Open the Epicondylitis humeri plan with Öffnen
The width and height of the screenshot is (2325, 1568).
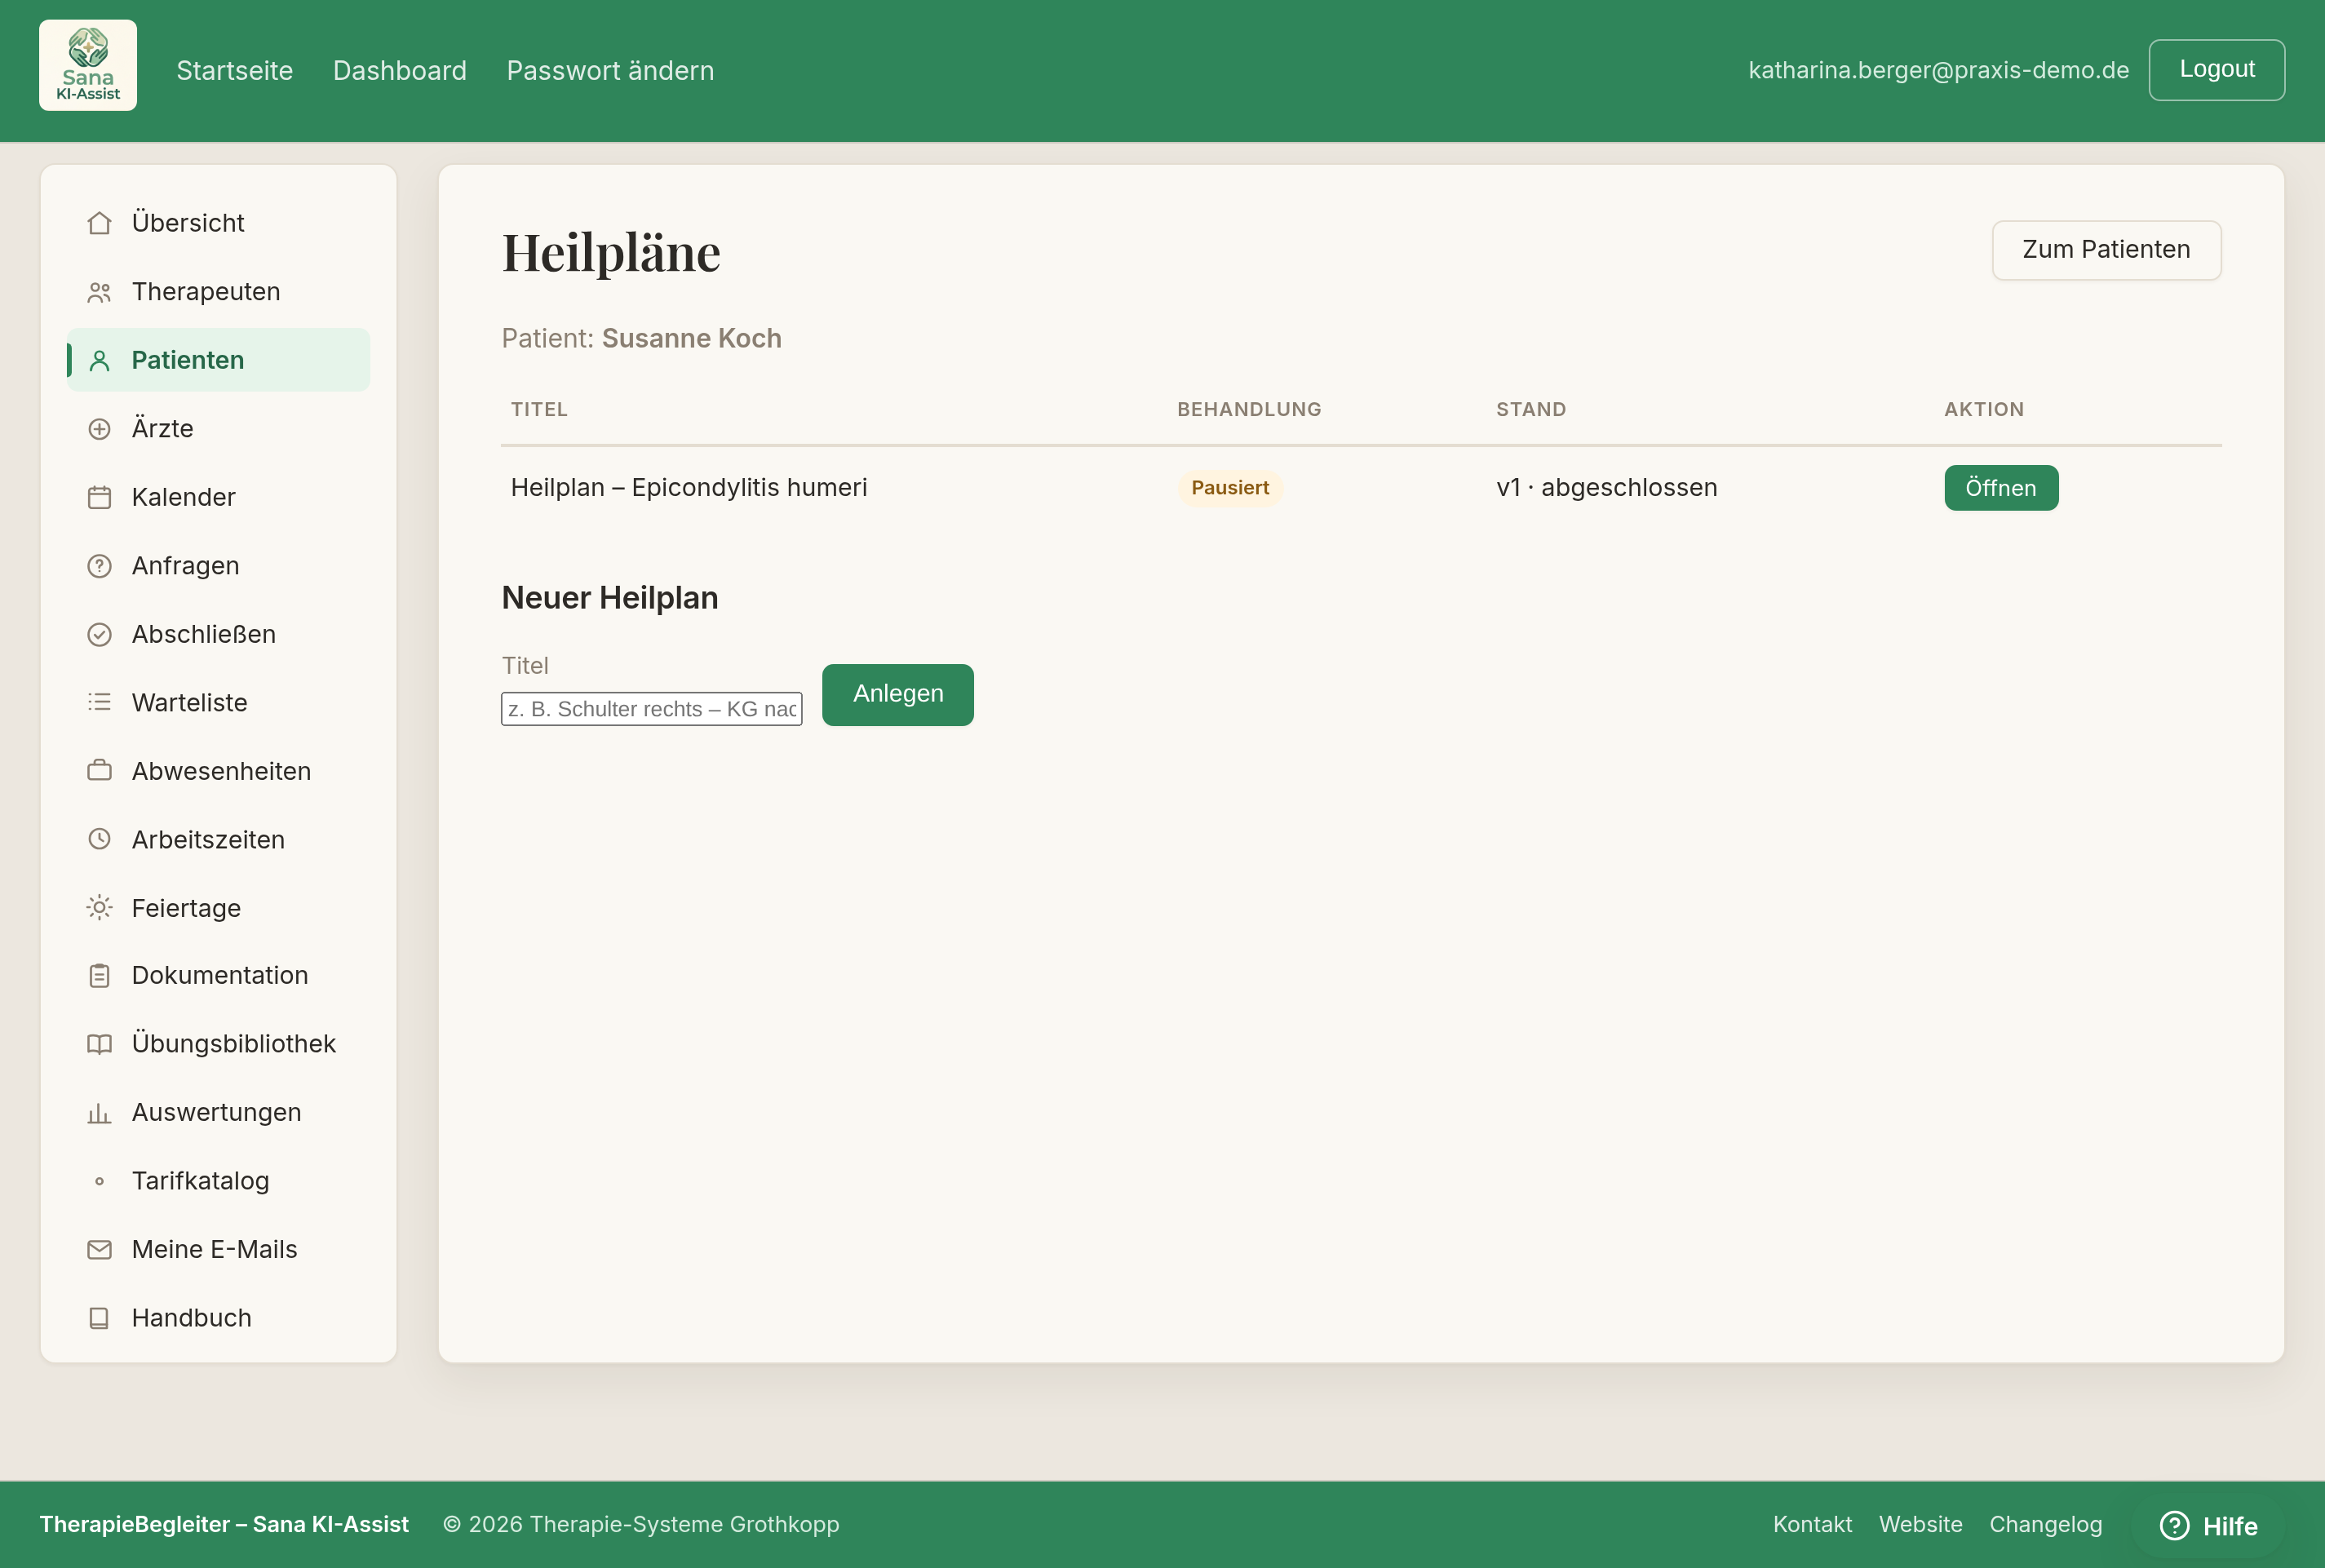2001,488
